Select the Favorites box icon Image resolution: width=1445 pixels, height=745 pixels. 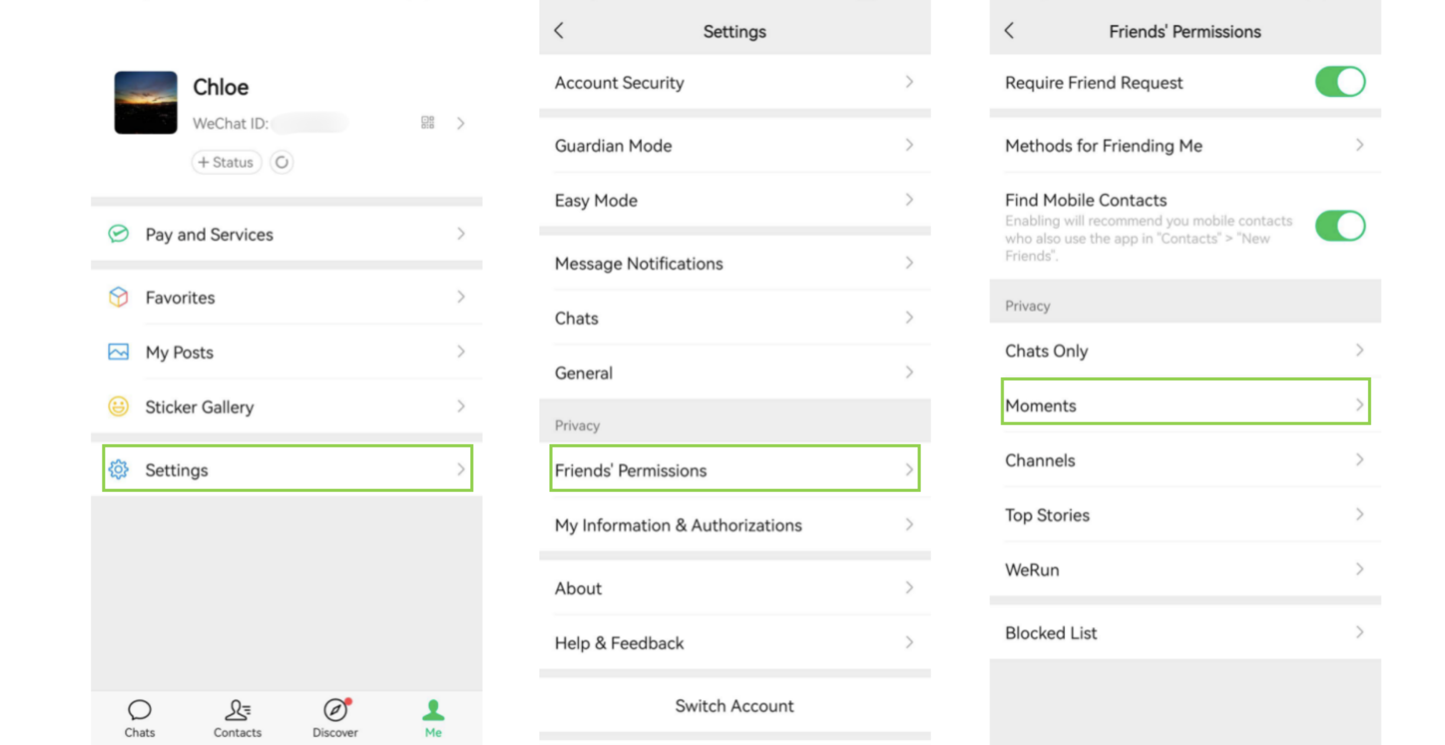click(119, 297)
